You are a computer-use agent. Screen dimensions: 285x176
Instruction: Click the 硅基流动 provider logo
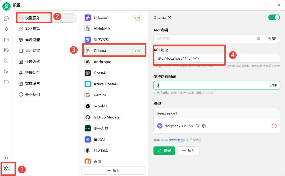(88, 18)
